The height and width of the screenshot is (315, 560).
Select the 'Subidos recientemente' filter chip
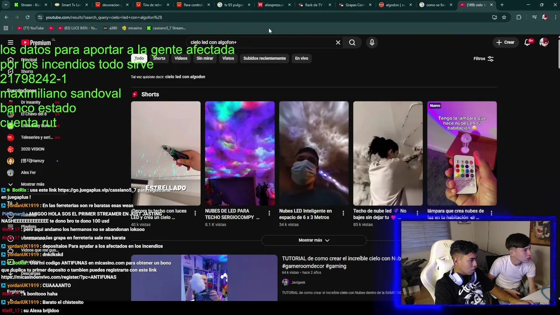tap(264, 58)
